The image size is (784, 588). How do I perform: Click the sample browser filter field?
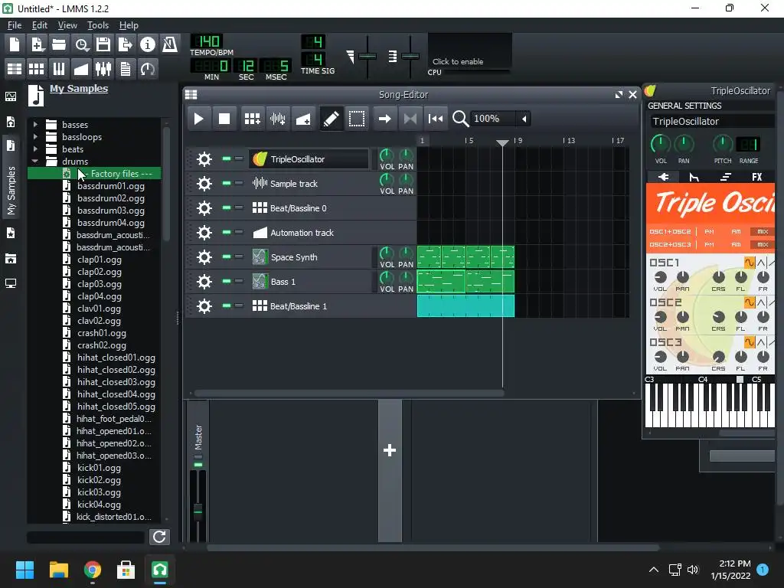point(86,537)
